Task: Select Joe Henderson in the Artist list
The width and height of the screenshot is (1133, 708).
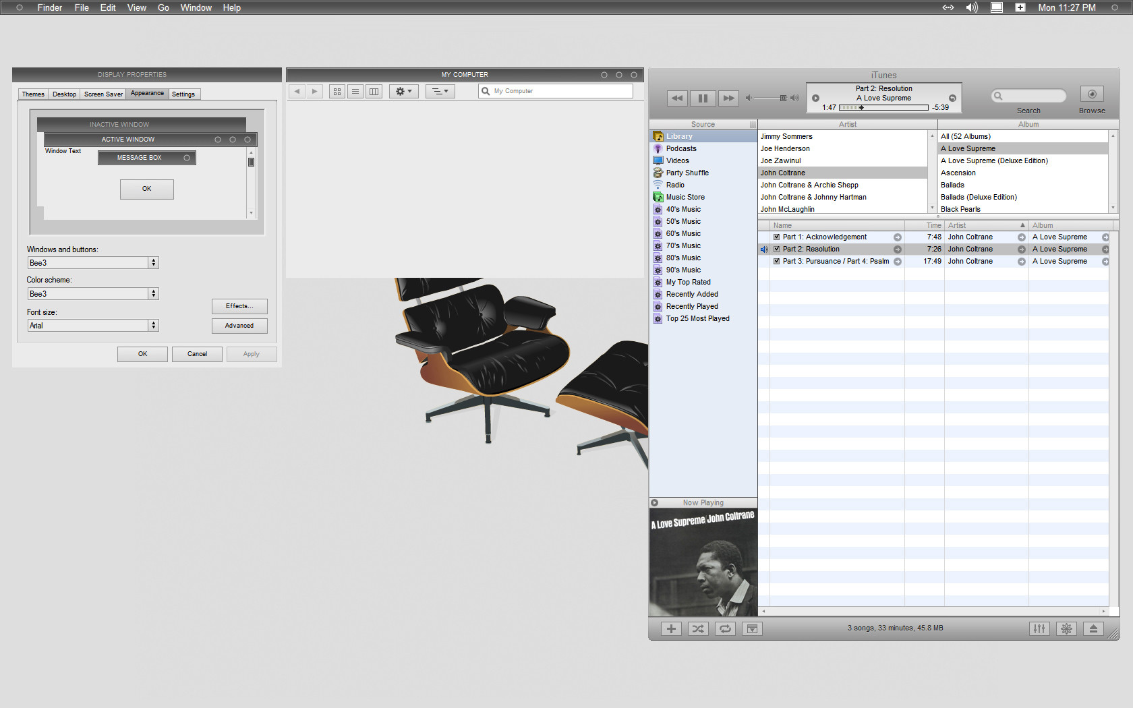Action: tap(843, 148)
